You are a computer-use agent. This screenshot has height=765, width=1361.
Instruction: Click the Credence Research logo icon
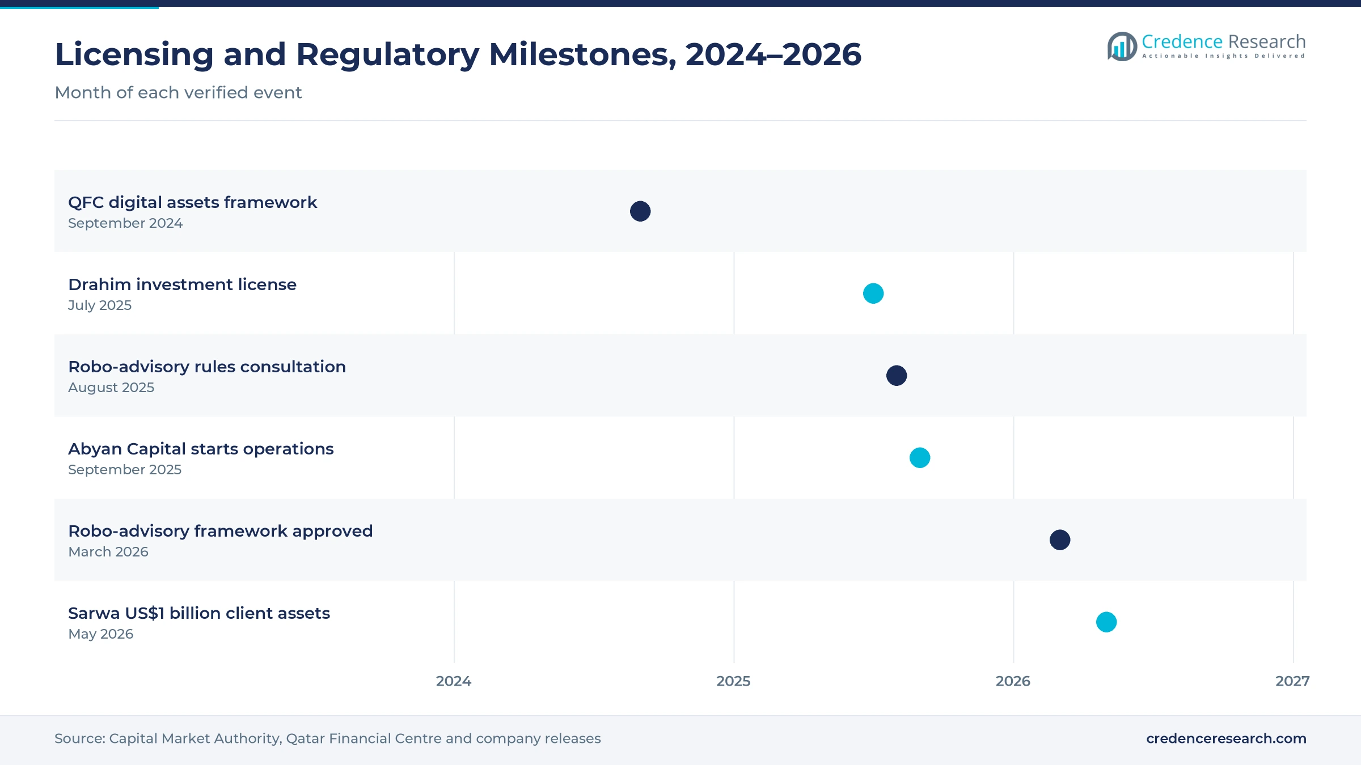click(x=1122, y=46)
